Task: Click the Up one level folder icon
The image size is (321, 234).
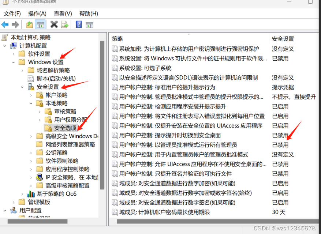Action: (x=30, y=25)
